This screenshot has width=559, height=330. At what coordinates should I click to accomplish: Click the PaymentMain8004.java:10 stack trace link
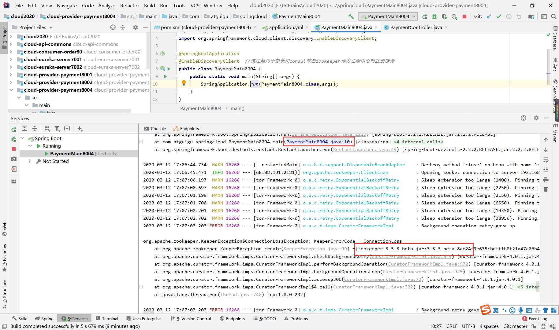[318, 142]
